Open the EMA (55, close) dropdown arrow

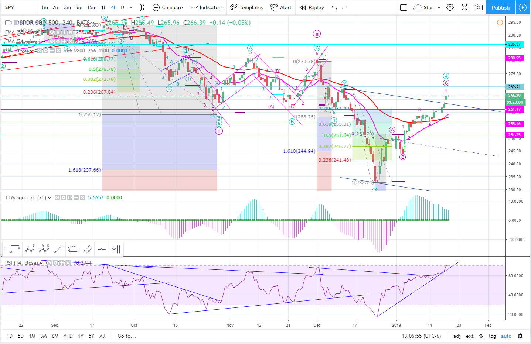44,32
